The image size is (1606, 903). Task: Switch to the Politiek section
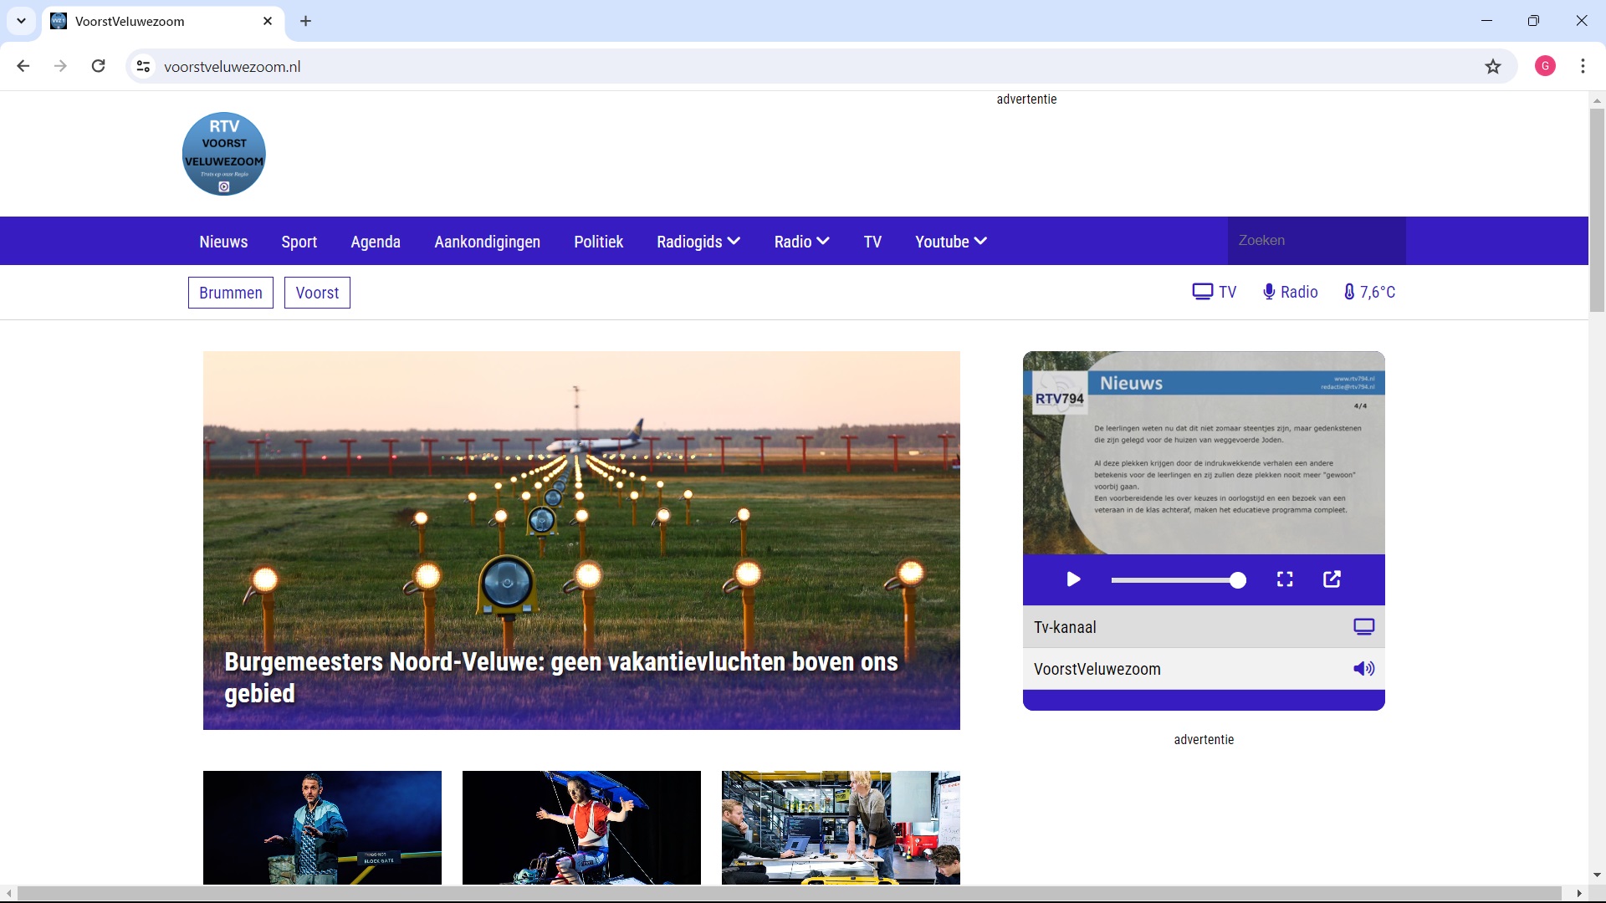(x=598, y=242)
